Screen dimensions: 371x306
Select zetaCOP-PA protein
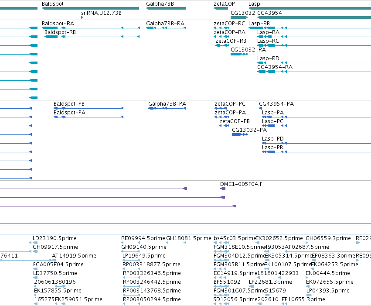click(222, 117)
